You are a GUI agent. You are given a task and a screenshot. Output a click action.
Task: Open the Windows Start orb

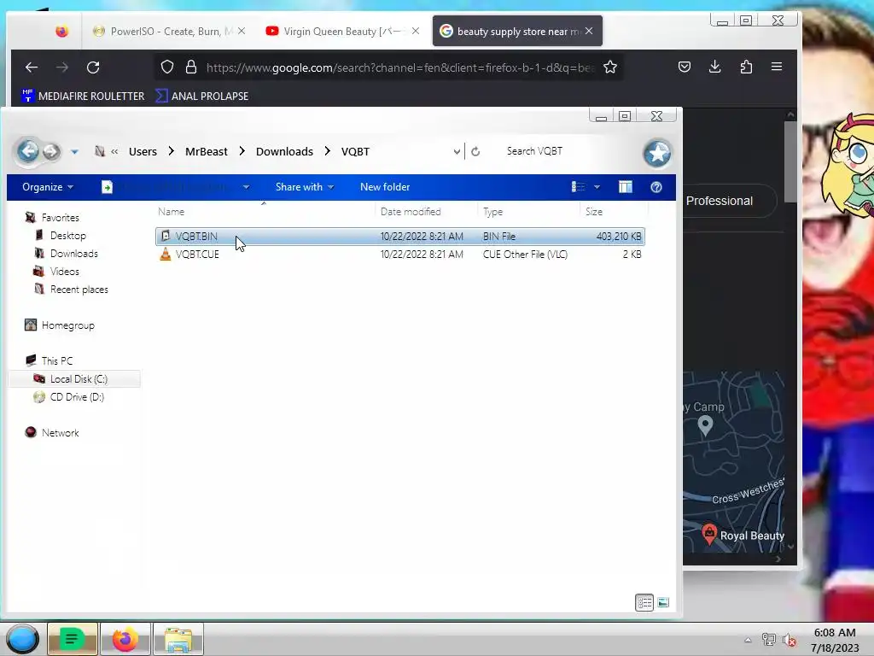(x=22, y=639)
